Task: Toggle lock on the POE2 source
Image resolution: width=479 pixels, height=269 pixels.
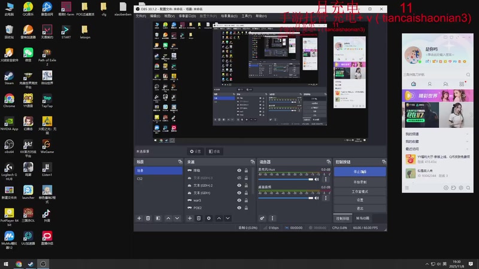Action: (246, 207)
